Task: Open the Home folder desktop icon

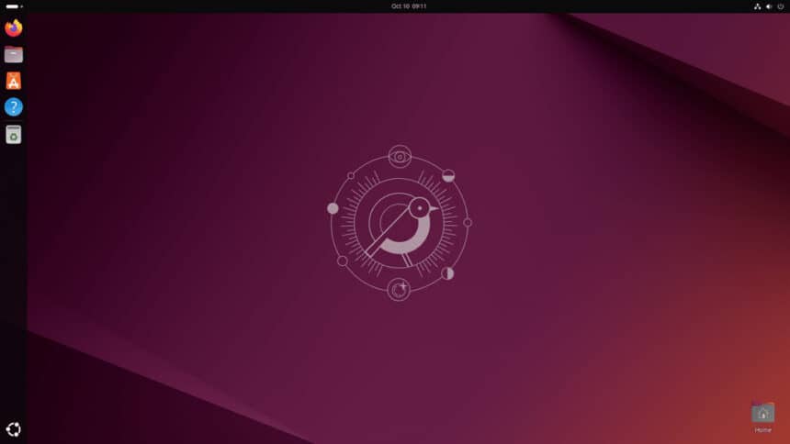Action: coord(762,417)
